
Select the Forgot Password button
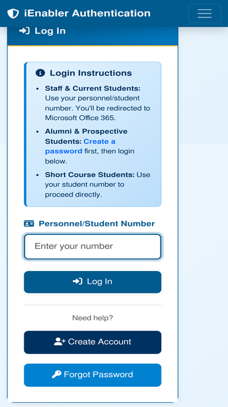click(x=92, y=375)
